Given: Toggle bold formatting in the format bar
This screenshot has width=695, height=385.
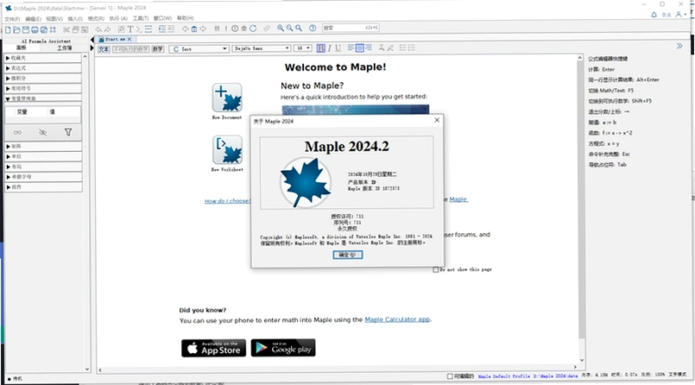Looking at the screenshot, I should tap(321, 47).
